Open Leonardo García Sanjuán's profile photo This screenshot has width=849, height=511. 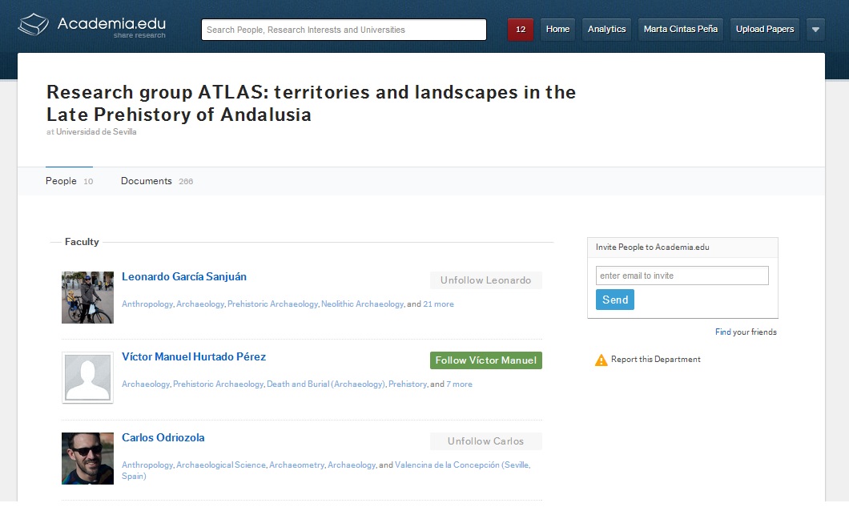point(87,297)
